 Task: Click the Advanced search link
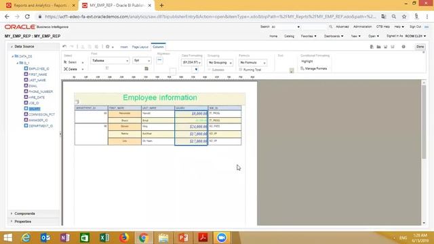tap(342, 27)
